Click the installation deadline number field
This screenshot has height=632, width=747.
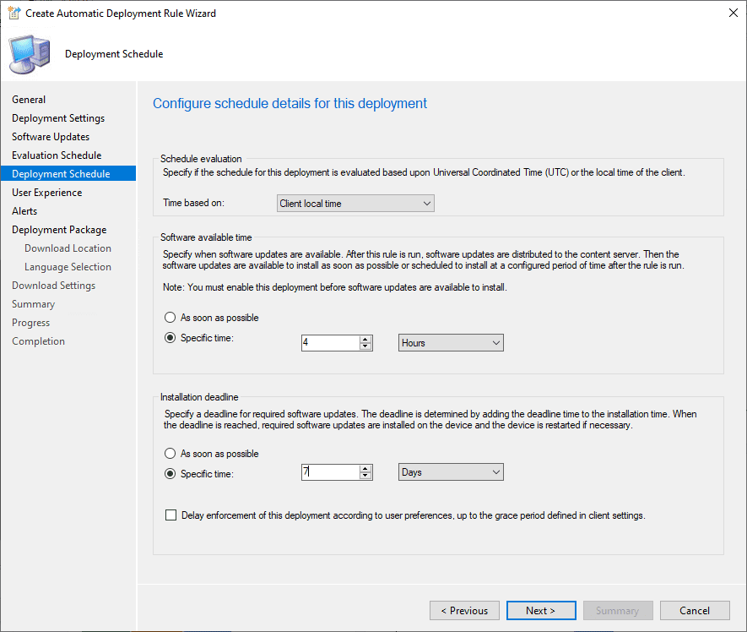click(x=330, y=472)
